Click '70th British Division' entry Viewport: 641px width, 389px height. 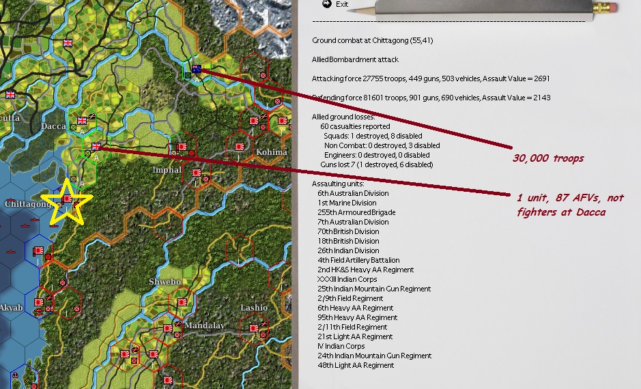(348, 231)
